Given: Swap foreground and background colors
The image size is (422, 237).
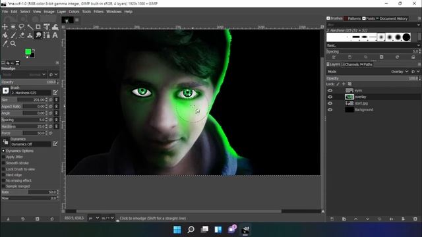Looking at the screenshot, I should click(34, 50).
